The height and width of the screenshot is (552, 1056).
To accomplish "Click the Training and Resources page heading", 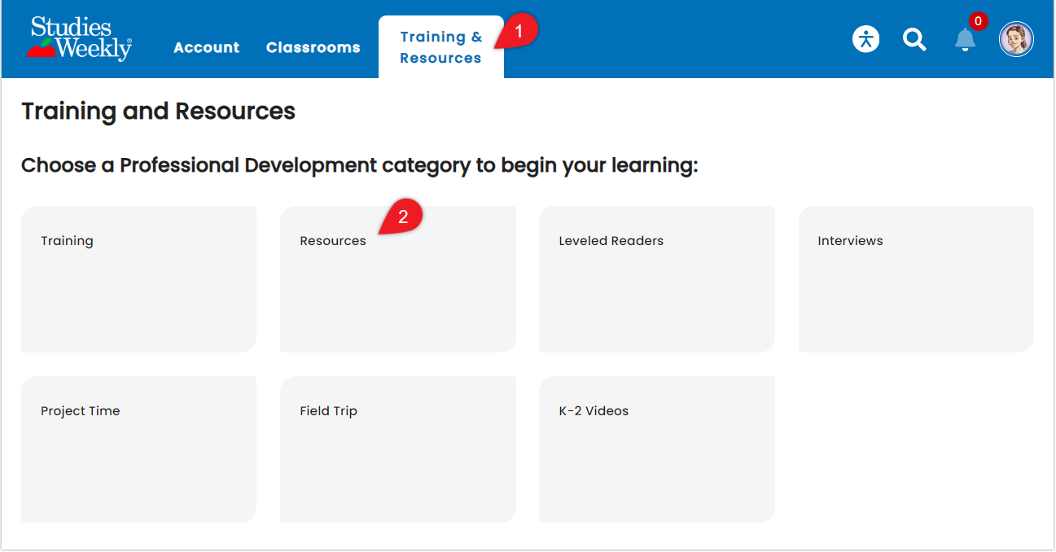I will tap(158, 112).
